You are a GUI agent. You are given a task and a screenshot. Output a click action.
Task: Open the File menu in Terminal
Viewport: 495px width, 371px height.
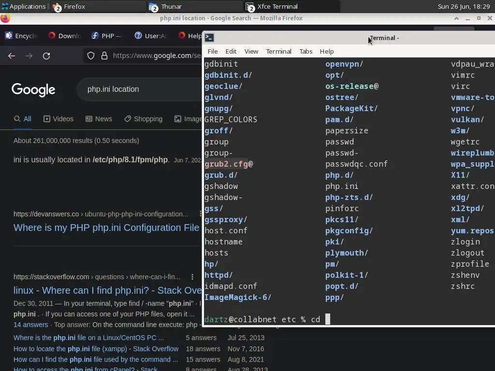pos(213,51)
